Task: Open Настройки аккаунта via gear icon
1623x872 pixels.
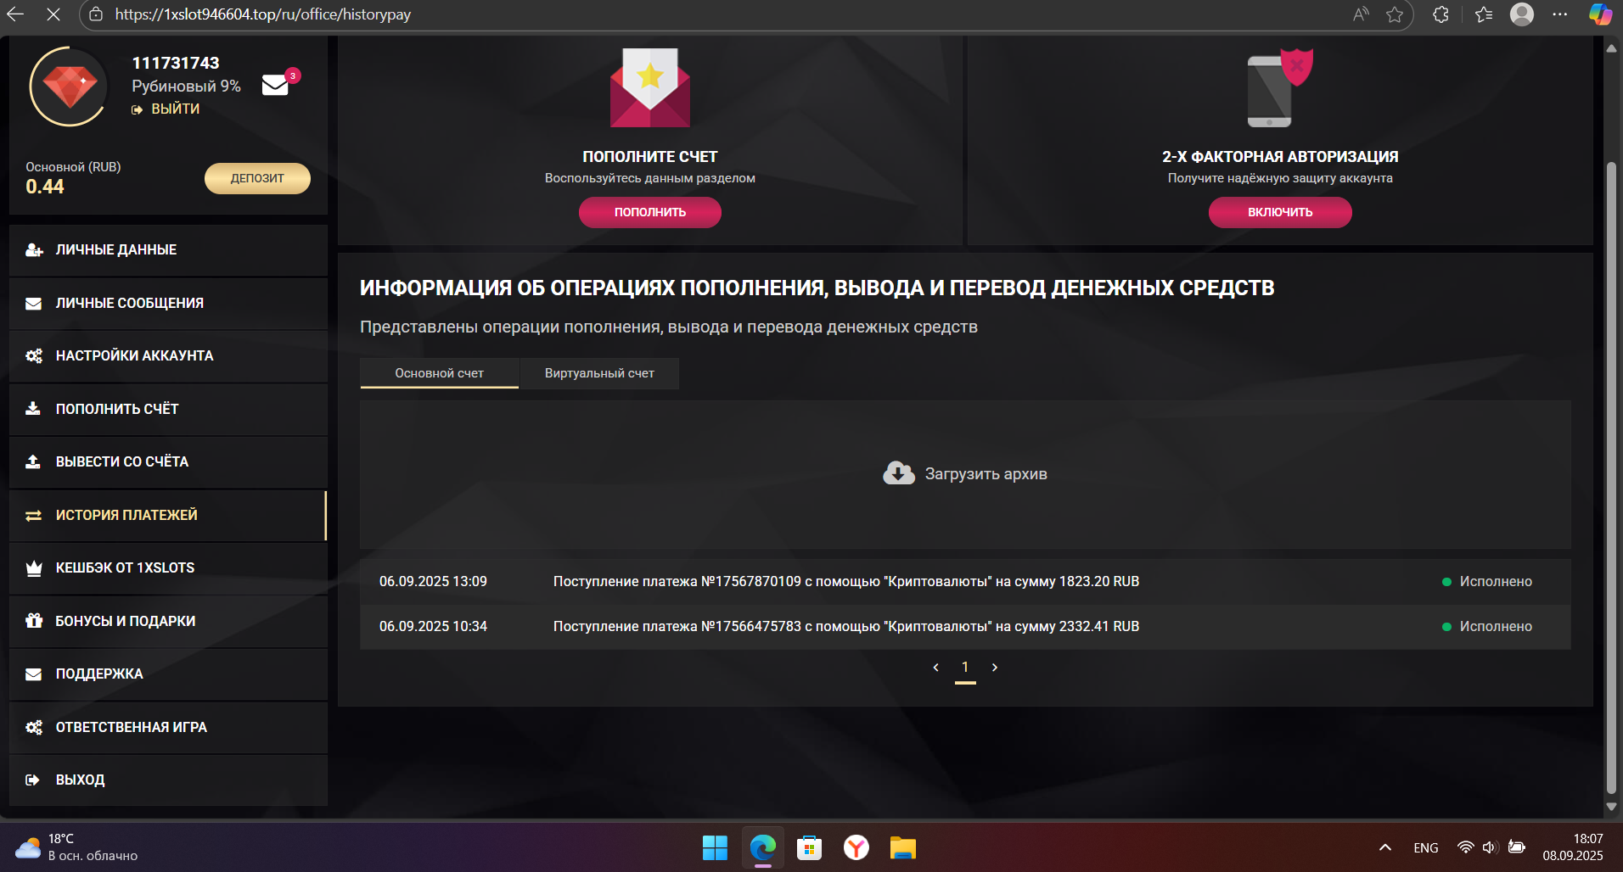Action: (33, 356)
